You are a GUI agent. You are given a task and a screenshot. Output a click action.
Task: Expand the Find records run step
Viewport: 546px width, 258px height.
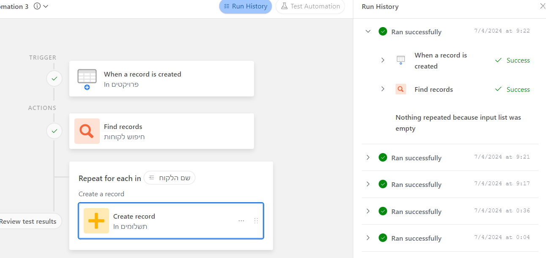[383, 89]
